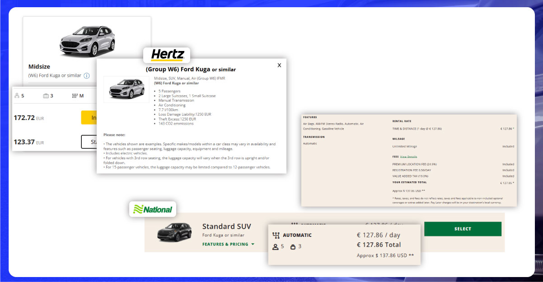Click '2 Large Suitcases, 1 Small Suitcase' bullet

click(187, 96)
